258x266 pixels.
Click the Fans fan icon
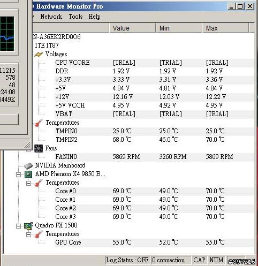[39, 148]
